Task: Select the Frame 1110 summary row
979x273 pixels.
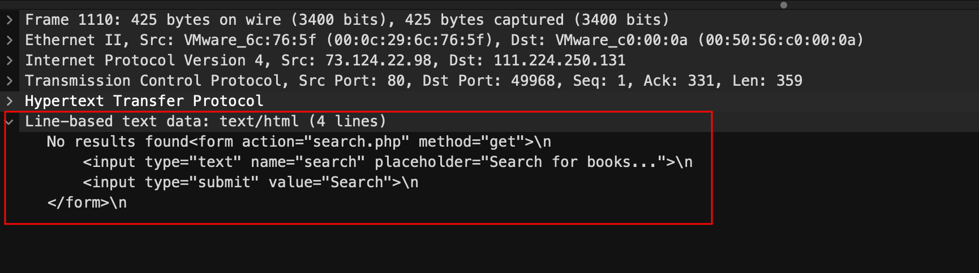Action: coord(346,20)
